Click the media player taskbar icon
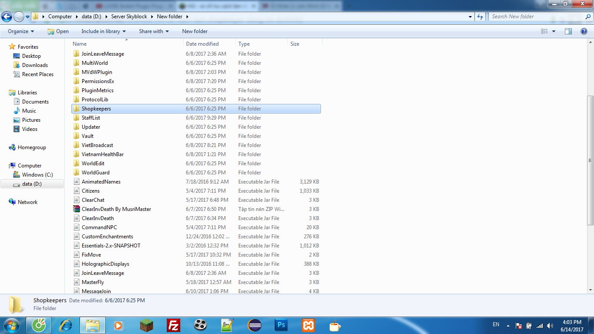This screenshot has width=594, height=334. point(120,325)
